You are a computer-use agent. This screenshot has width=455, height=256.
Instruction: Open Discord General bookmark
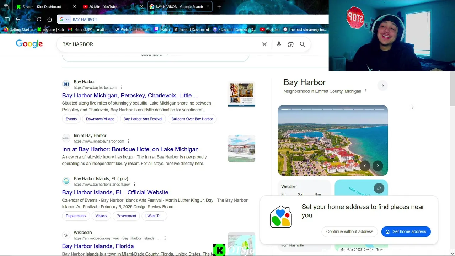pos(234,30)
